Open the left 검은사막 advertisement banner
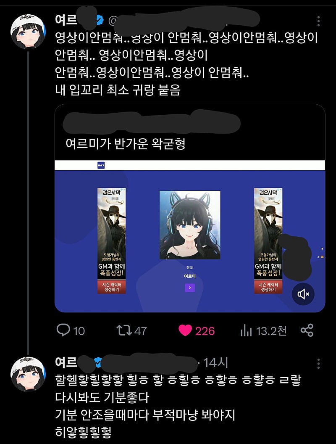336x444 pixels. coord(112,241)
